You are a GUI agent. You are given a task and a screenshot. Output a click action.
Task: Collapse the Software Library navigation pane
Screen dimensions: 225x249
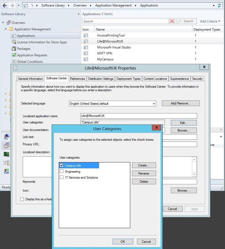(79, 14)
